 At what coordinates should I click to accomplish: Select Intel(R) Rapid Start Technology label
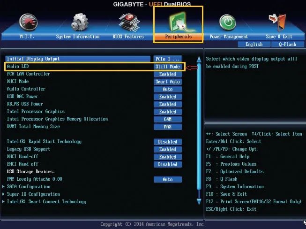pos(44,141)
